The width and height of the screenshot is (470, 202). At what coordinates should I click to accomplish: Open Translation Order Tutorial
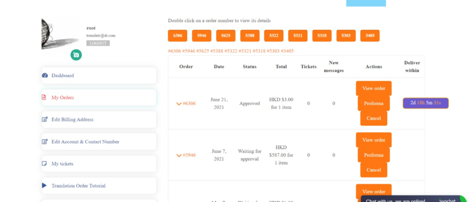pyautogui.click(x=99, y=186)
